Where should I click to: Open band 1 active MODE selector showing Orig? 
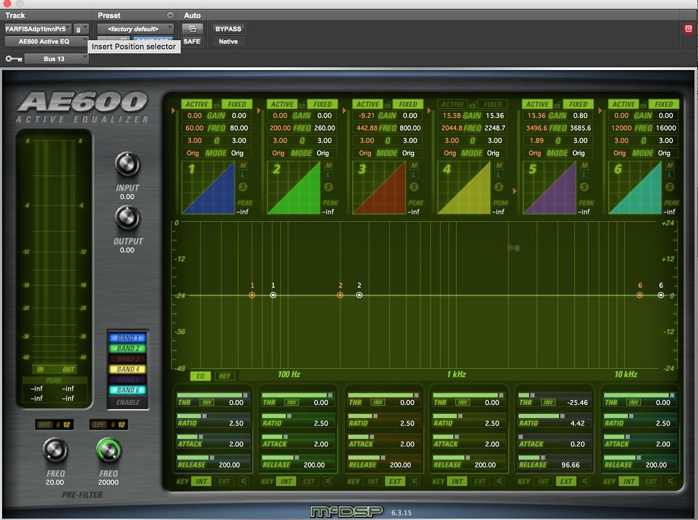click(193, 153)
